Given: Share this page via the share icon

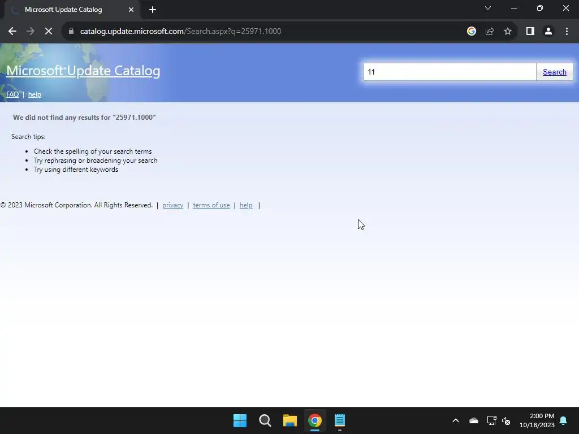Looking at the screenshot, I should coord(490,32).
